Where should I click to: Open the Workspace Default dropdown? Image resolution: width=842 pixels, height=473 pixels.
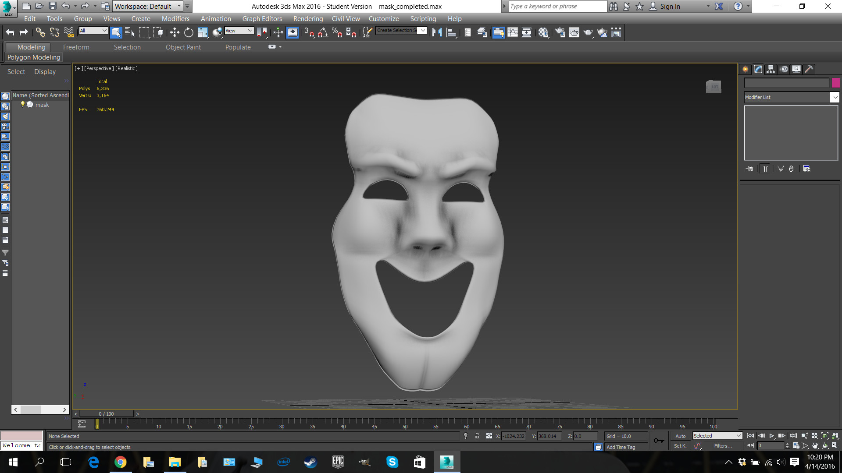coord(148,6)
